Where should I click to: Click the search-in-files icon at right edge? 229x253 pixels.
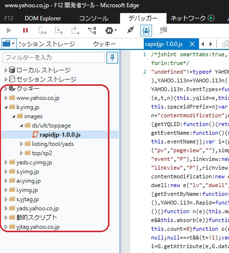[226, 44]
